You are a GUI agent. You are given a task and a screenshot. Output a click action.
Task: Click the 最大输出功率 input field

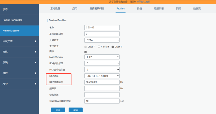pos(102,34)
